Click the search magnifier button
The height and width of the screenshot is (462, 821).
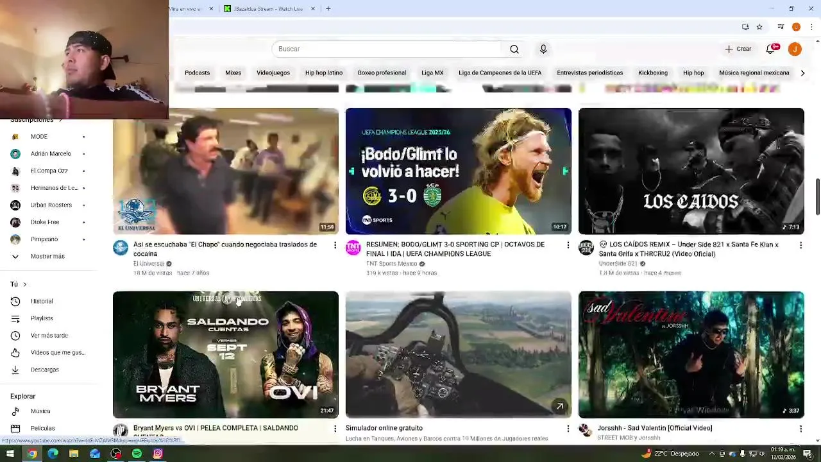point(514,49)
